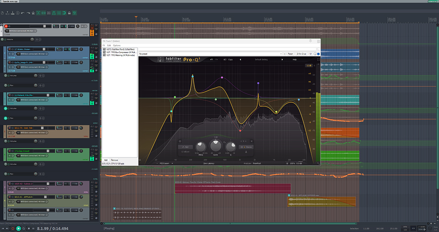Toggle auto-crossfade toolbar icon

[38, 13]
